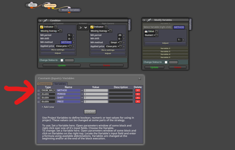Click the pin icon in Modify Variables panel
The width and height of the screenshot is (235, 150).
click(x=149, y=20)
